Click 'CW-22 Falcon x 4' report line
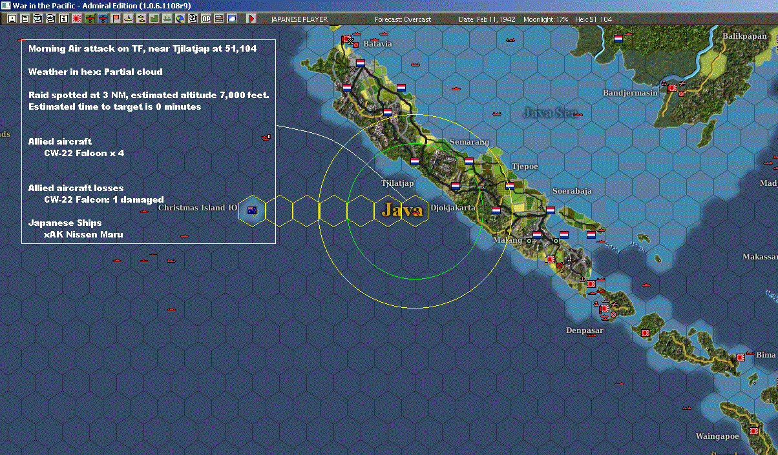Viewport: 778px width, 455px height. 84,153
